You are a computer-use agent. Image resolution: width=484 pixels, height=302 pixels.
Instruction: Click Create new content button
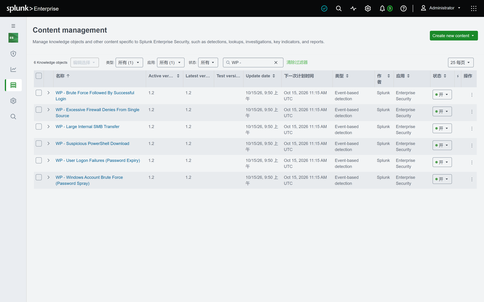pos(453,36)
